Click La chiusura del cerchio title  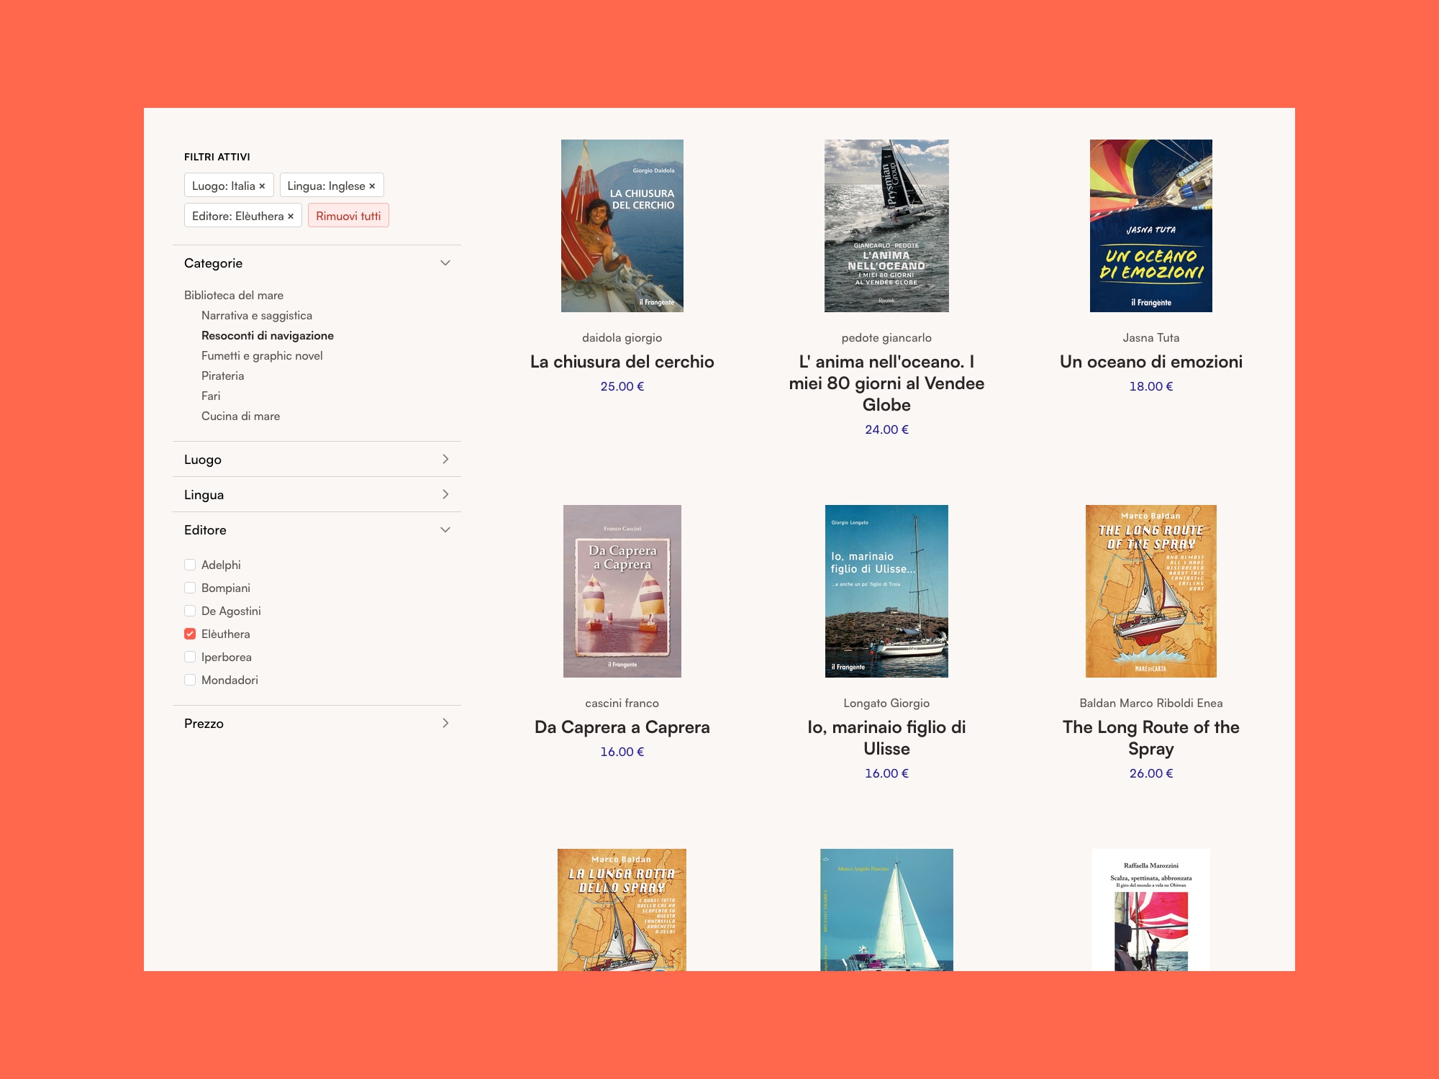(622, 362)
